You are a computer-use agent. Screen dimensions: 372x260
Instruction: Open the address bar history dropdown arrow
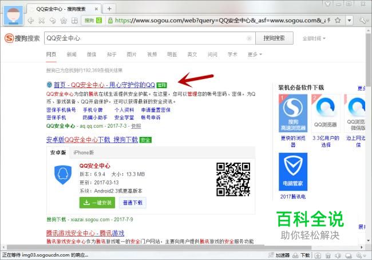click(350, 21)
